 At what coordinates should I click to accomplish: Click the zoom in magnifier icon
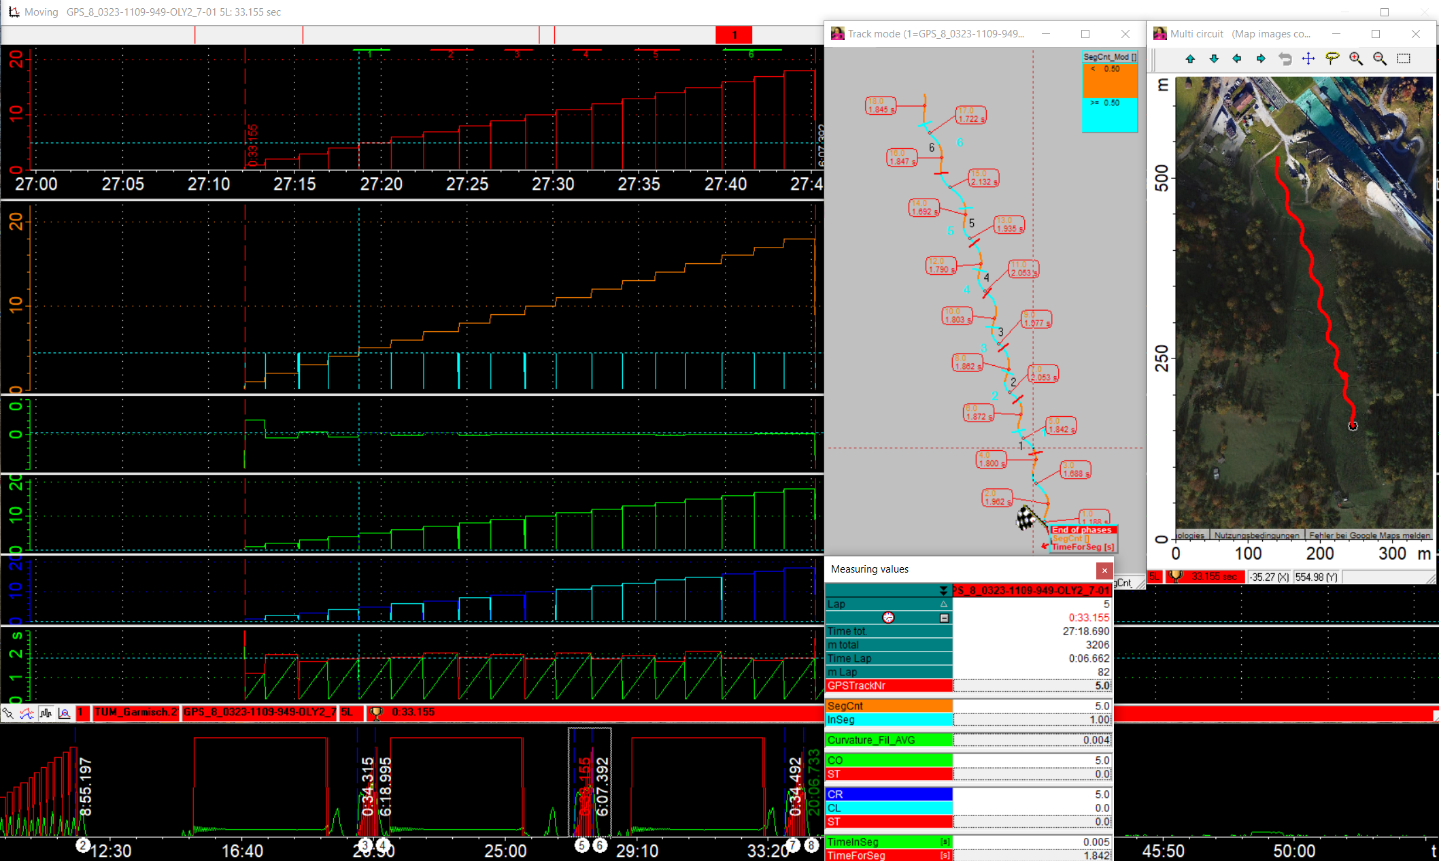tap(1356, 59)
